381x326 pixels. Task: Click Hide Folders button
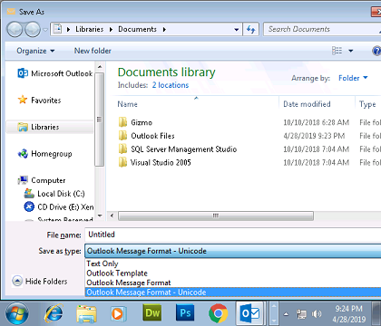(40, 282)
